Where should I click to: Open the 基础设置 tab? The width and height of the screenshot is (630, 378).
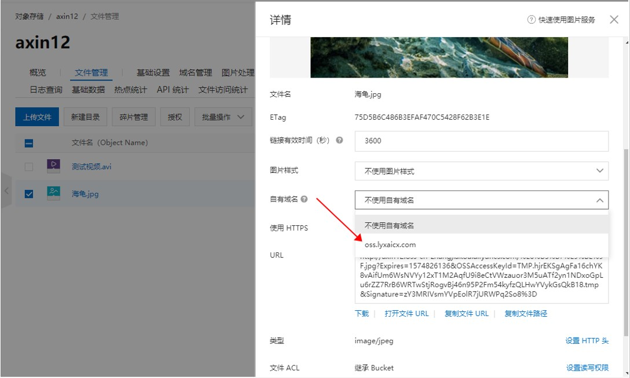point(153,72)
